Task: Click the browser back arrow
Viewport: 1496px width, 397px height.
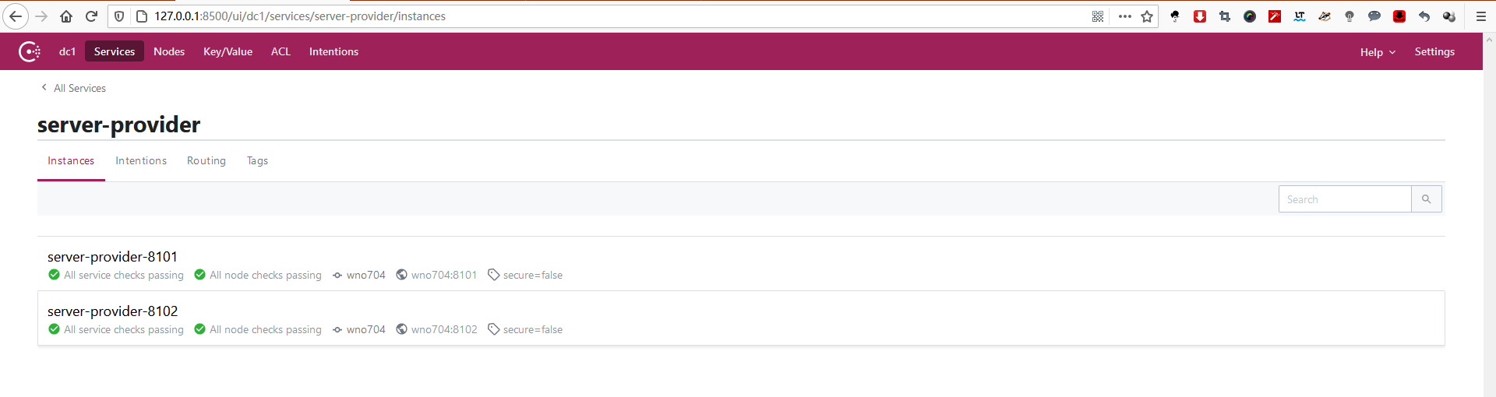Action: tap(16, 16)
